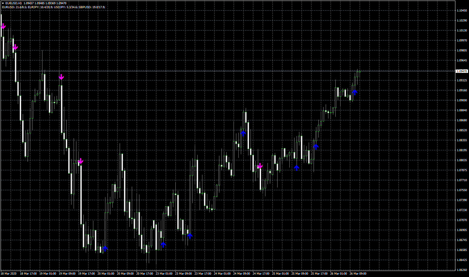Click price label 1.09160
469x277 pixels.
(x=462, y=90)
